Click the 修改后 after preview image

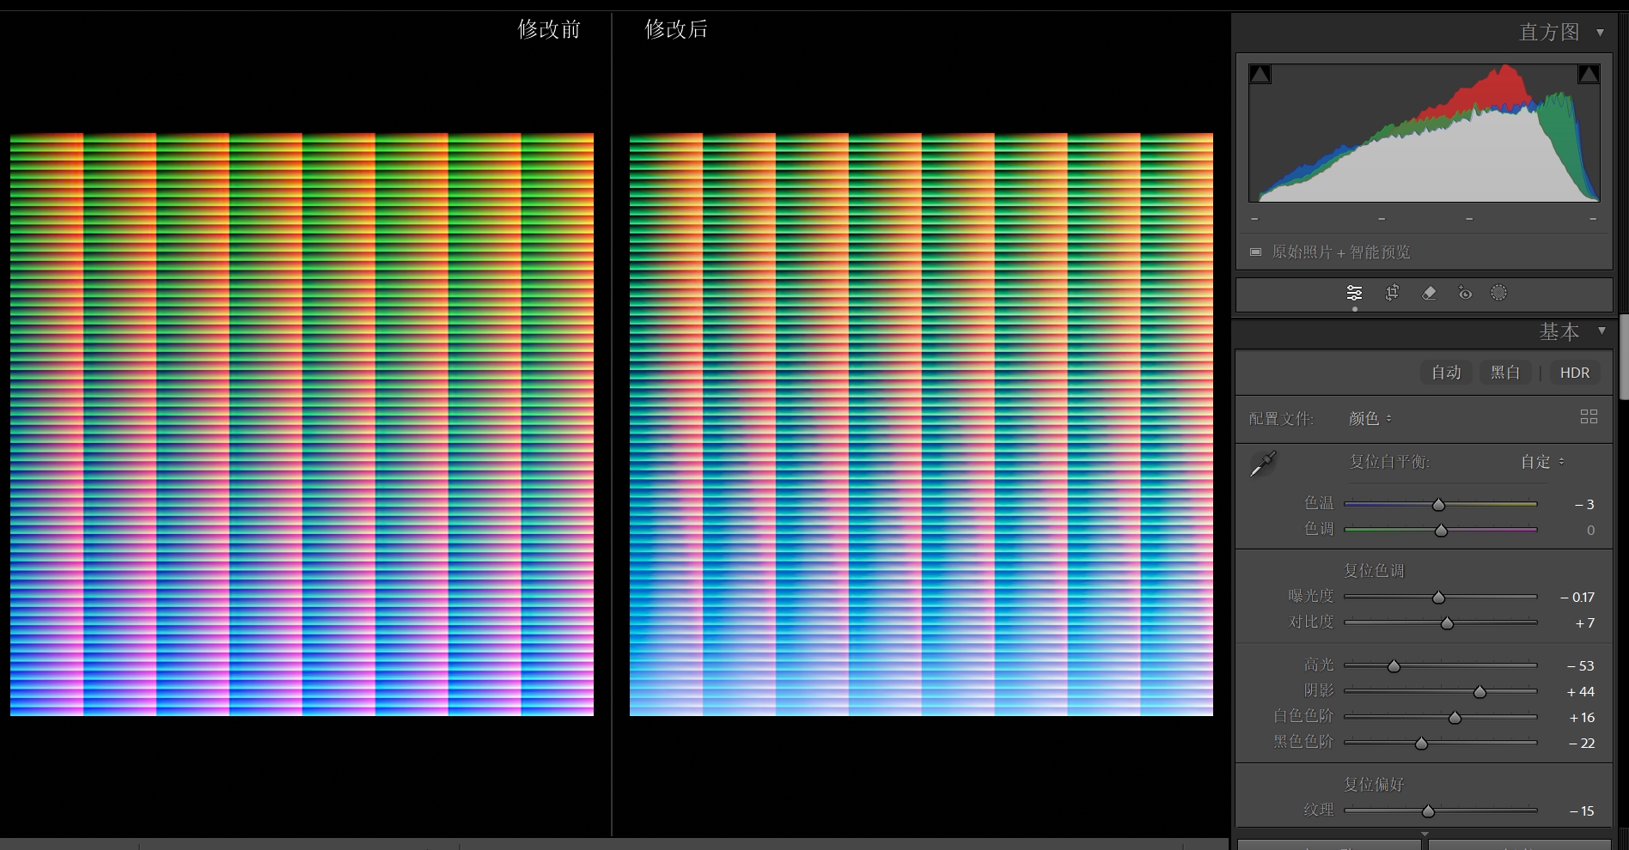(x=921, y=424)
